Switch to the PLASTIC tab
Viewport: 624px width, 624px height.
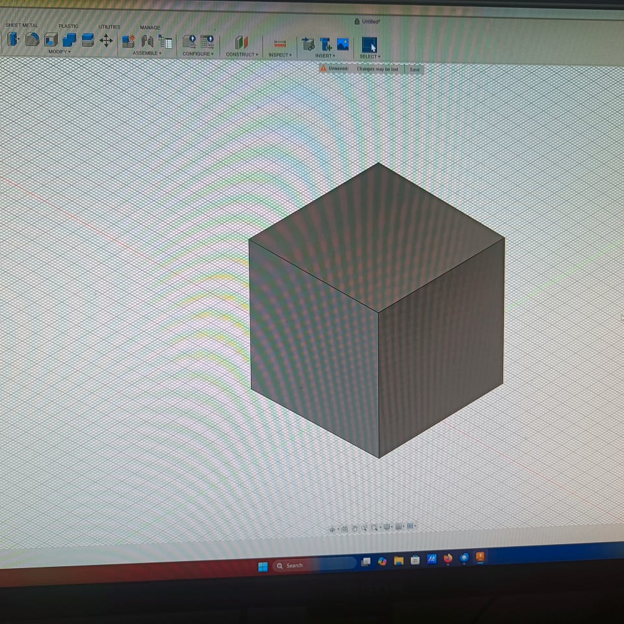[x=68, y=26]
